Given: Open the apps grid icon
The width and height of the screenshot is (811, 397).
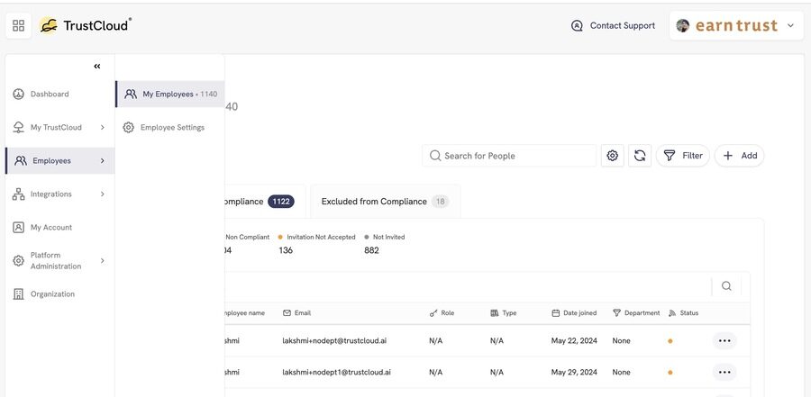Looking at the screenshot, I should click(x=19, y=25).
